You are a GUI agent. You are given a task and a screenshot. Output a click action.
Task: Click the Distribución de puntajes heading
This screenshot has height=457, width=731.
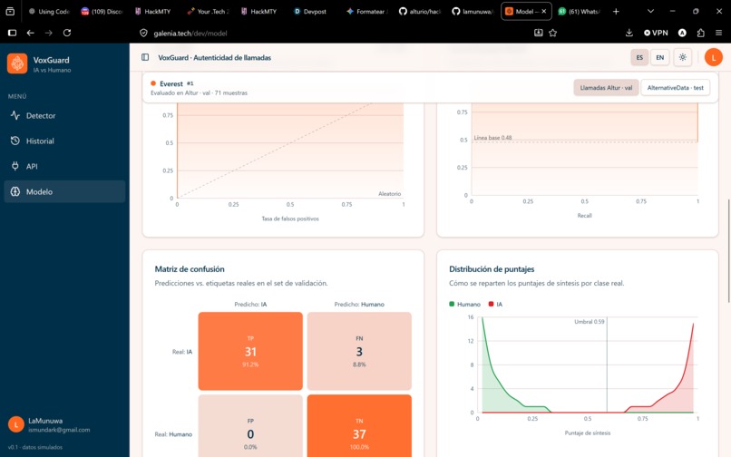click(x=492, y=269)
